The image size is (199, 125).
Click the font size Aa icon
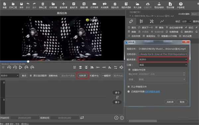[110, 67]
